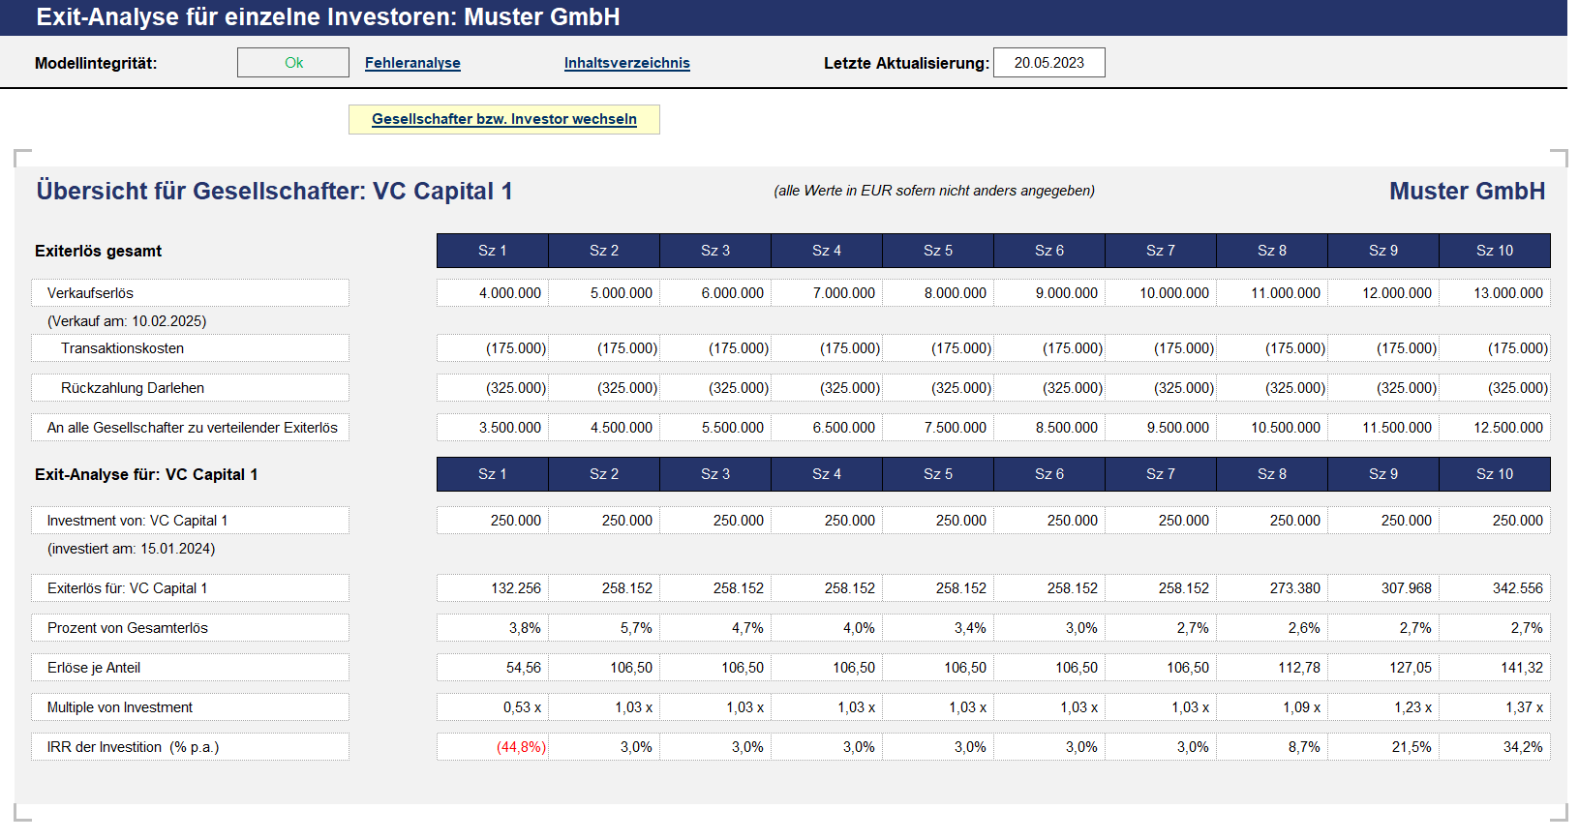The height and width of the screenshot is (840, 1579).
Task: Click Gesellschafter bzw. Investor wechseln link
Action: click(504, 119)
